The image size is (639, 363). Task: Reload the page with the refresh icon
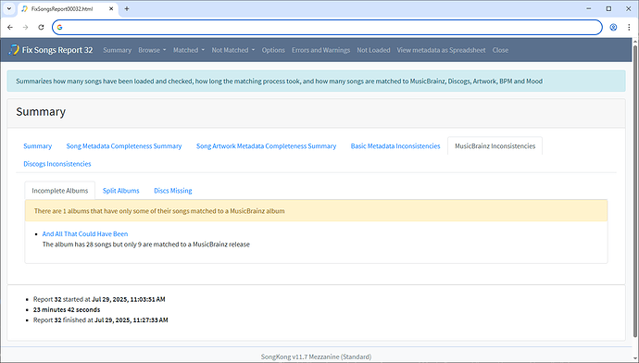coord(41,27)
